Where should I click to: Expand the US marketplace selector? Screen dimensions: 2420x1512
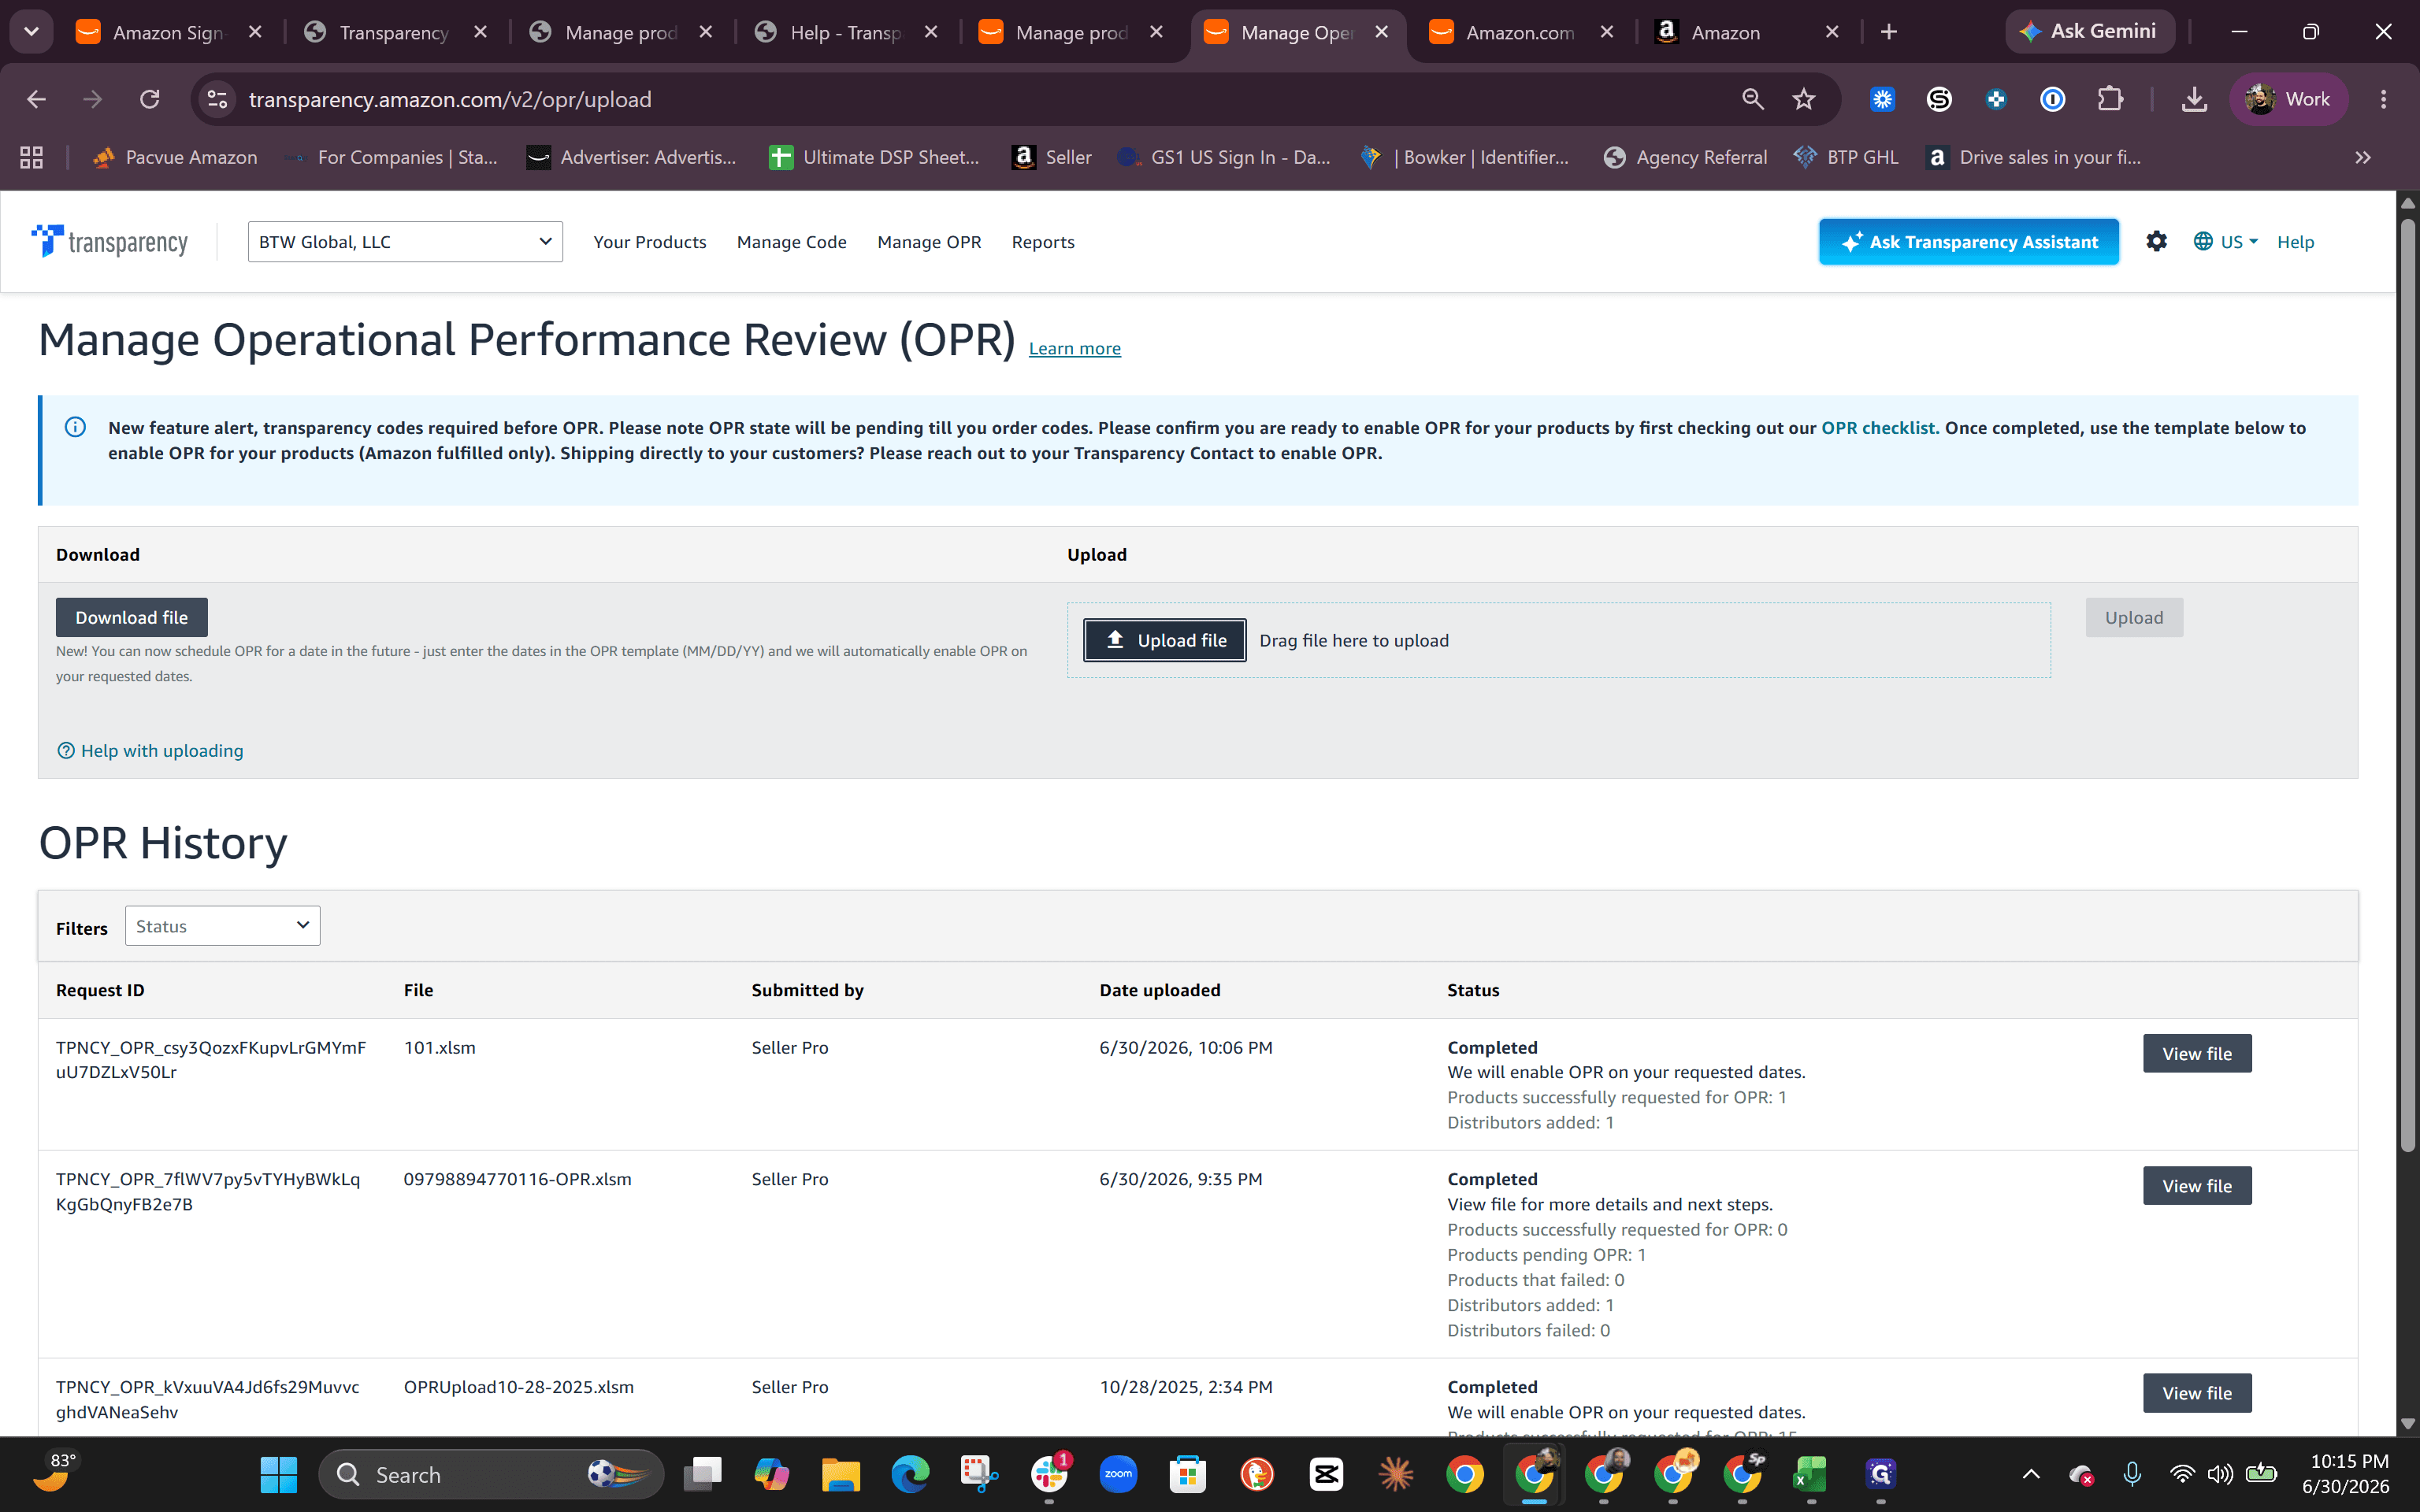tap(2225, 241)
